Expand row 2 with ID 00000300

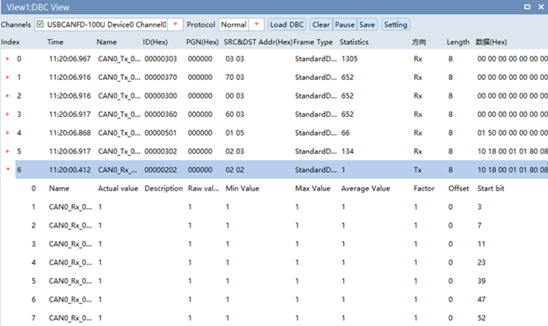point(8,96)
